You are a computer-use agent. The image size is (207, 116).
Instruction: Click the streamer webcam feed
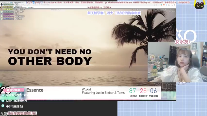point(177,62)
